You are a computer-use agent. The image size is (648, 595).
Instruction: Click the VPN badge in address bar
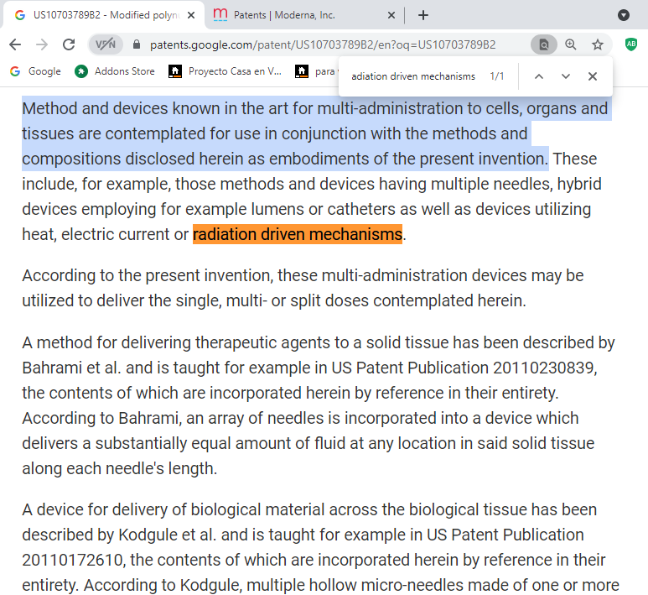(106, 44)
